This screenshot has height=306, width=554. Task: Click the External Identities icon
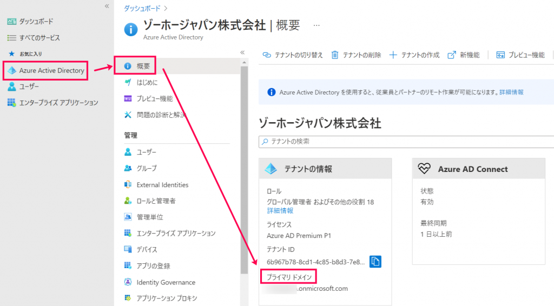(128, 184)
